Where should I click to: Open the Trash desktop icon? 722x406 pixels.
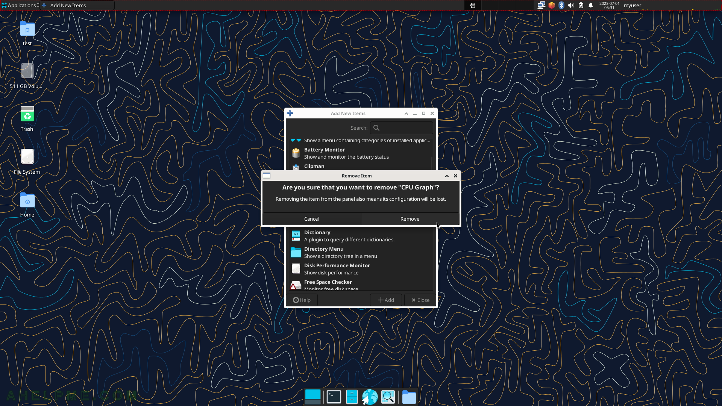tap(27, 118)
